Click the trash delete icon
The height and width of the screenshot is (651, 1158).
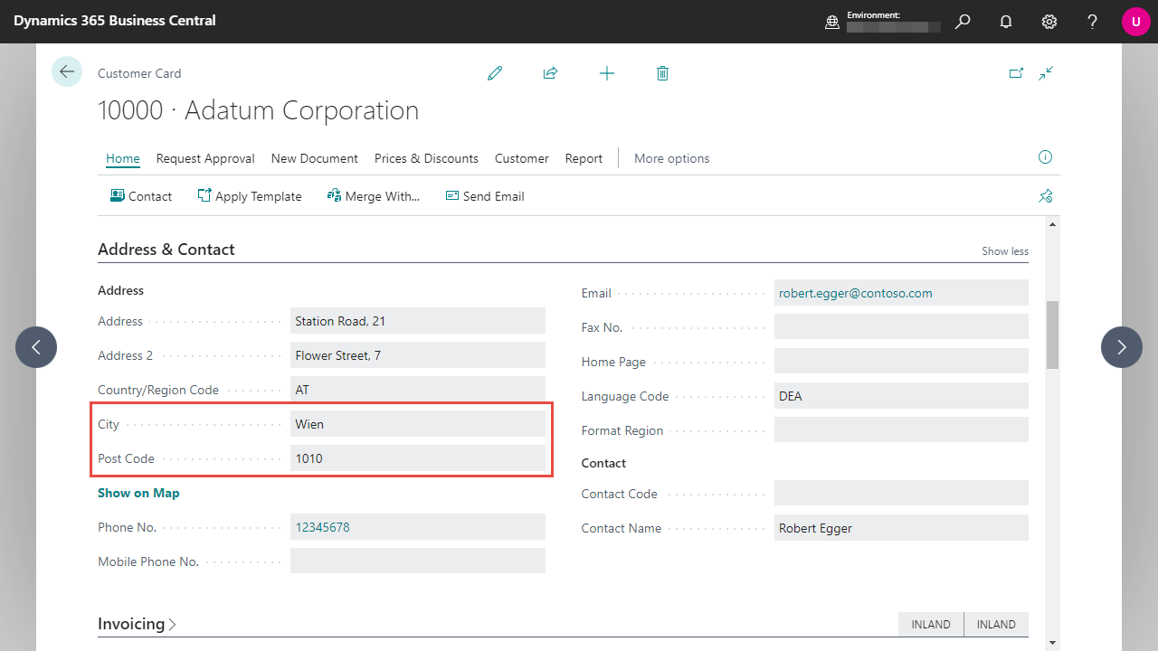click(x=662, y=73)
